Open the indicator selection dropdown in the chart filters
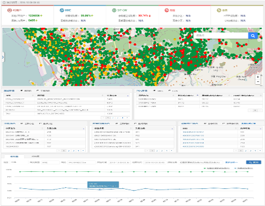This screenshot has height=206, width=265. (201, 162)
